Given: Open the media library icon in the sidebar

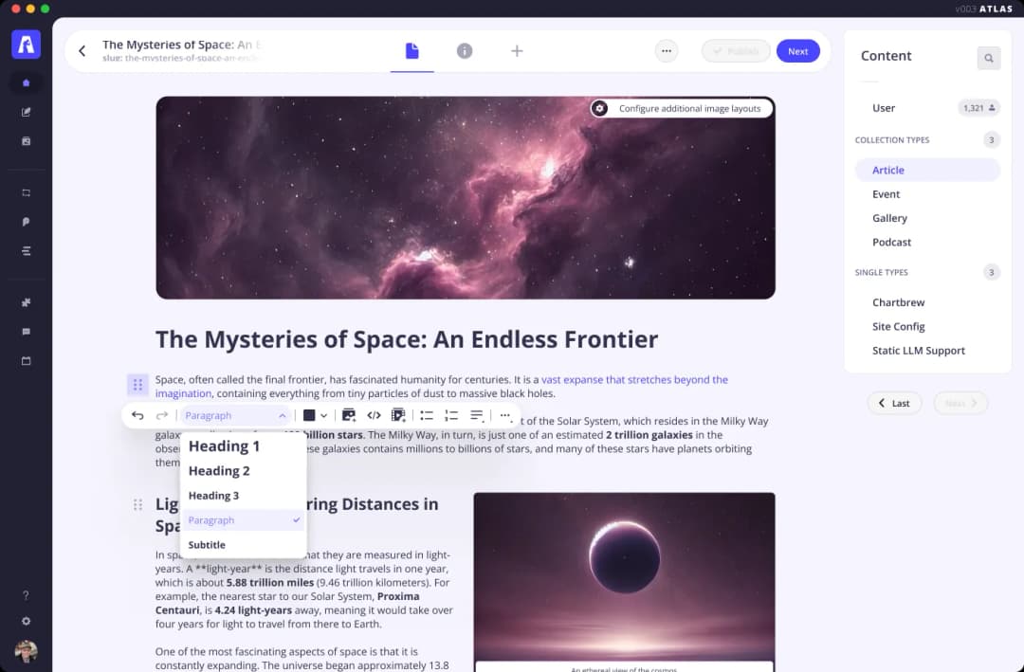Looking at the screenshot, I should click(x=27, y=141).
